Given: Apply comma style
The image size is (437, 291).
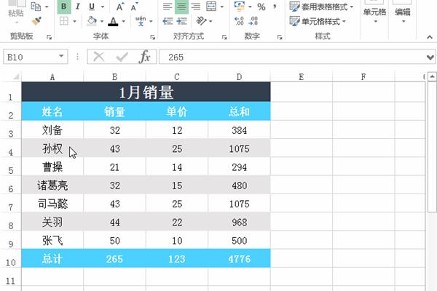Looking at the screenshot, I should [x=275, y=7].
